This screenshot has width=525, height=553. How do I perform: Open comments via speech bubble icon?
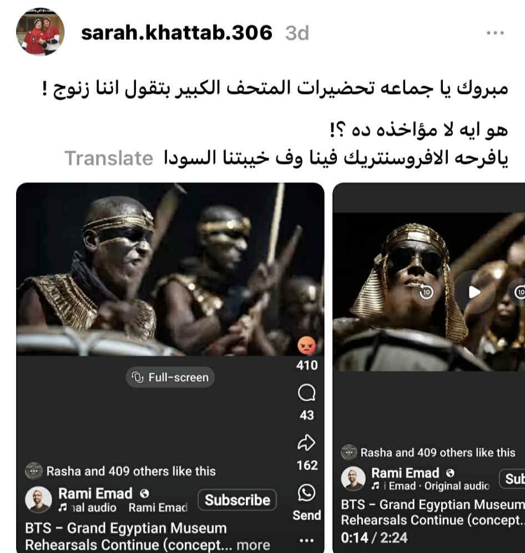pos(306,393)
